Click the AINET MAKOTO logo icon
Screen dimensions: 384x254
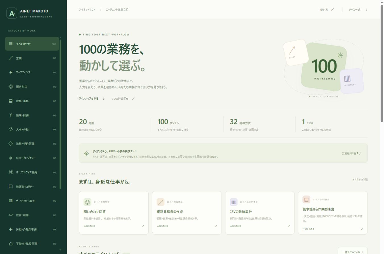click(x=12, y=13)
